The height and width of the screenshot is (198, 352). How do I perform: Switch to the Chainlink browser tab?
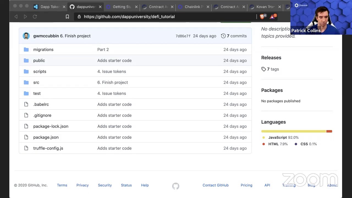pyautogui.click(x=194, y=7)
